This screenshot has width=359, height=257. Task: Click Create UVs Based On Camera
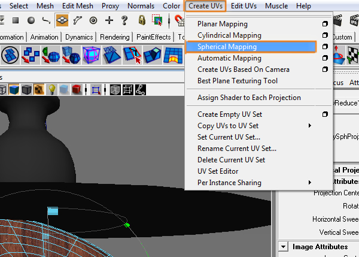click(244, 69)
